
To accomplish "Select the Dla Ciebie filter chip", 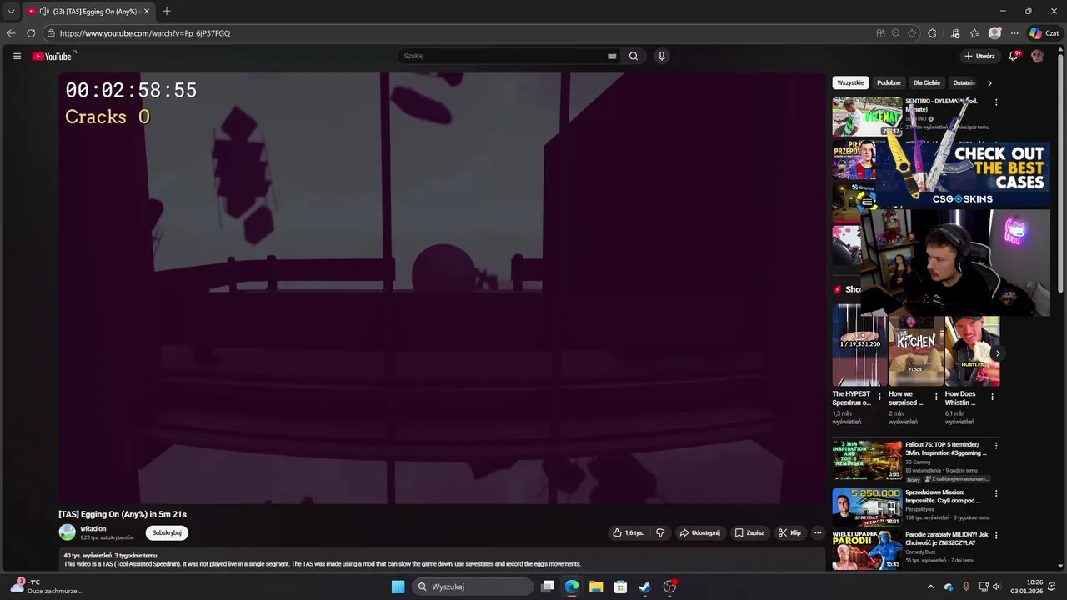I will click(926, 82).
